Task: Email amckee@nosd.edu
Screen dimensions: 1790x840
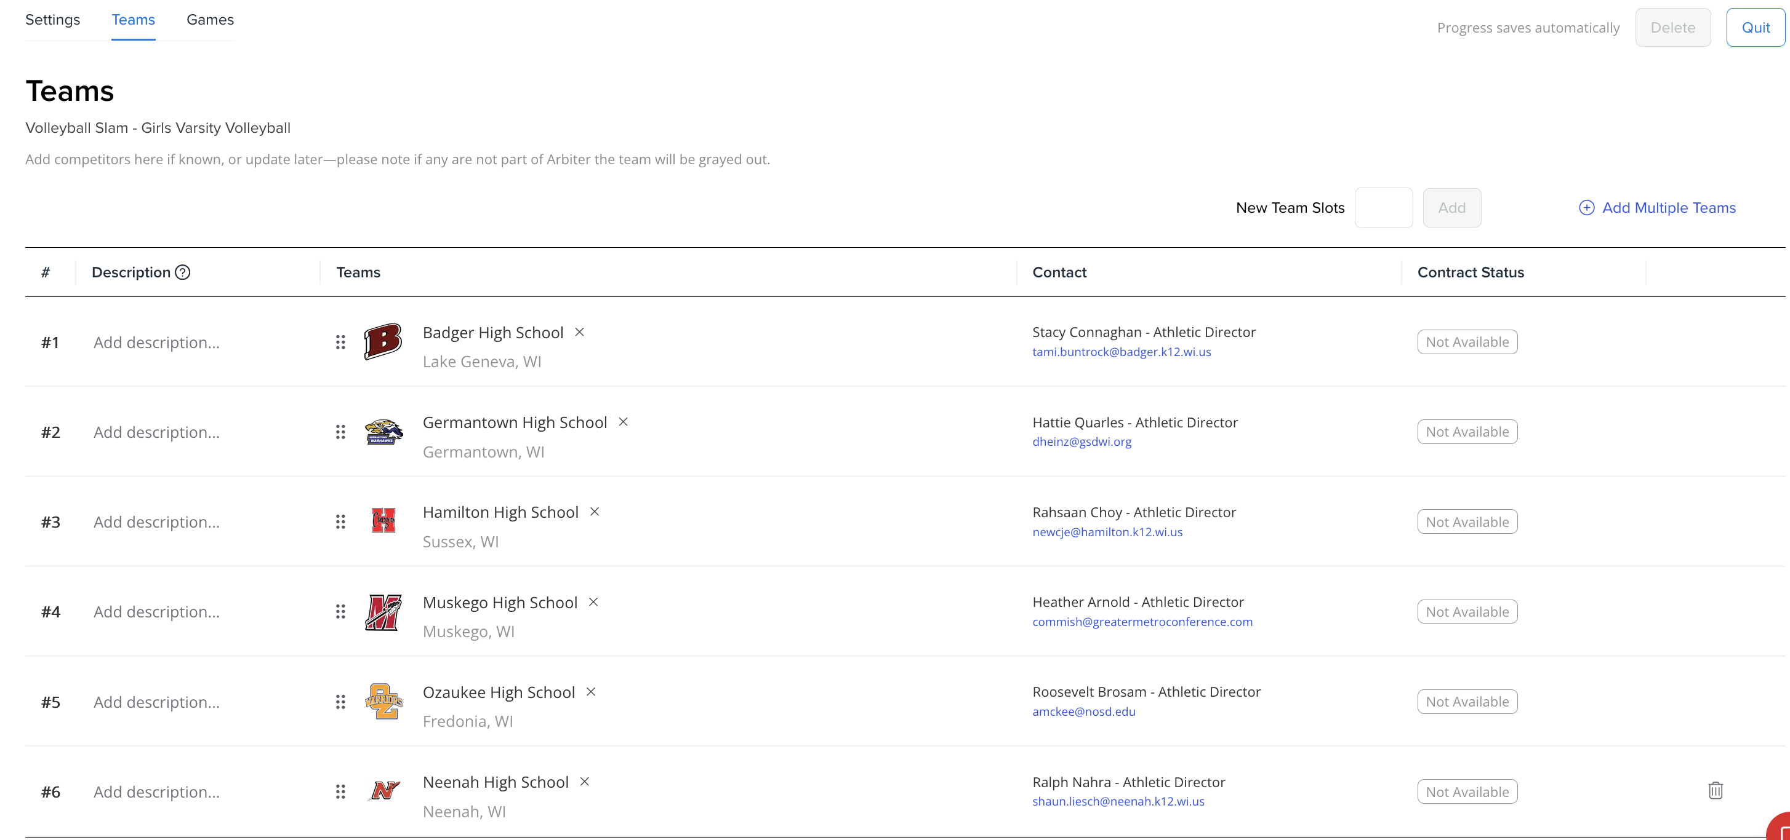Action: click(1084, 711)
